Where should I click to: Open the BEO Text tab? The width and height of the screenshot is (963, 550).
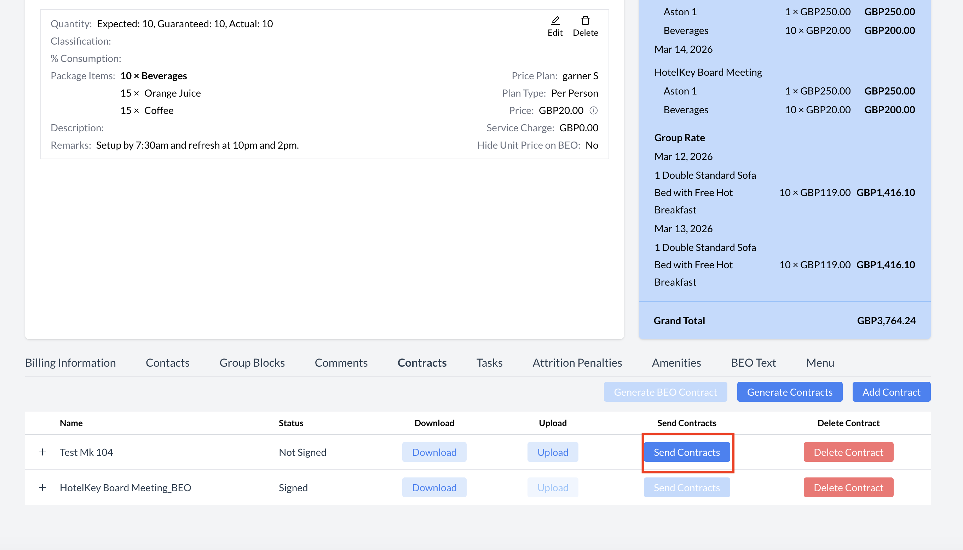753,363
